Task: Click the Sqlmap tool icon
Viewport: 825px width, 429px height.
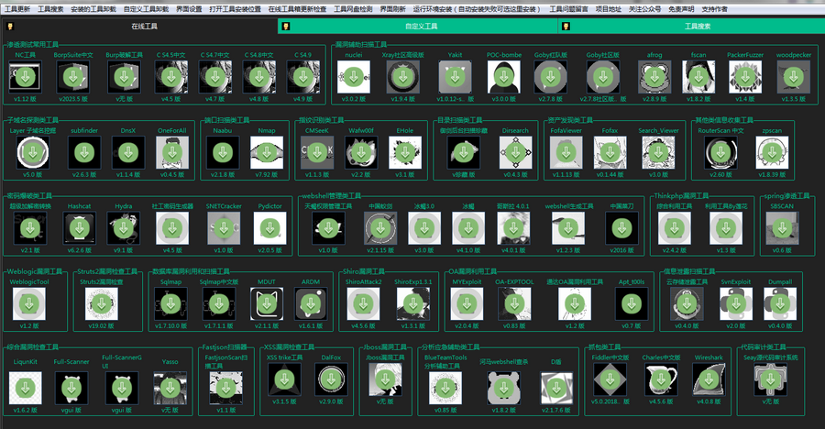Action: point(170,303)
